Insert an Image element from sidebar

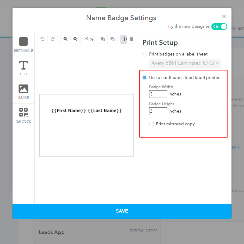[x=23, y=91]
